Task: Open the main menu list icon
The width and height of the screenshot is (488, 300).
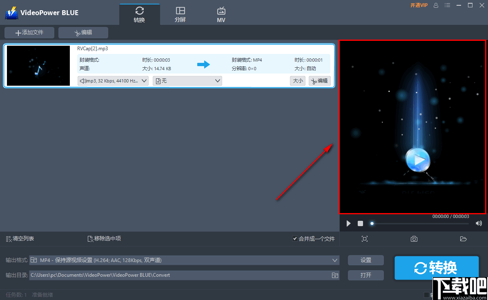Action: (x=447, y=5)
